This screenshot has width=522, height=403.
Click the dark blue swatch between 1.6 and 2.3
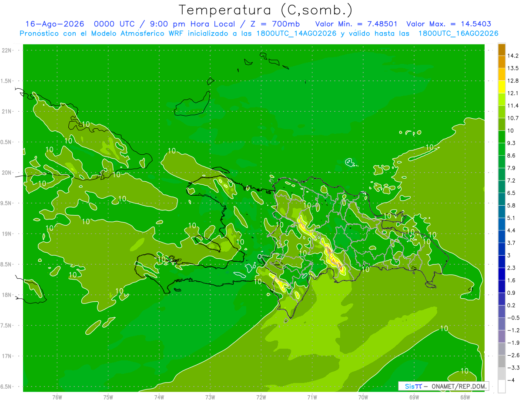502,274
